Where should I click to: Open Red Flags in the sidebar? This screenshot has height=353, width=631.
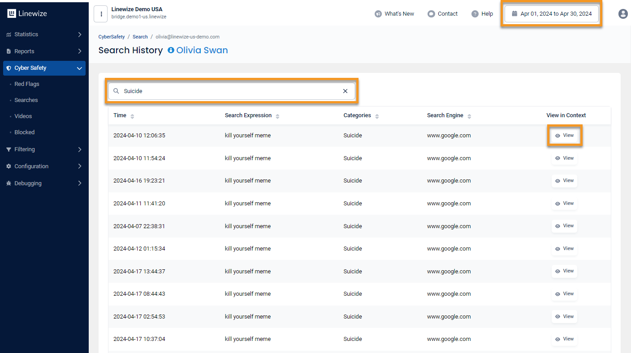click(27, 84)
